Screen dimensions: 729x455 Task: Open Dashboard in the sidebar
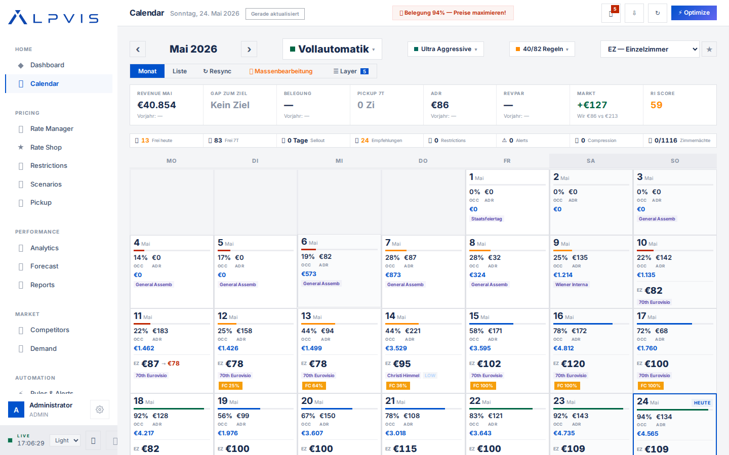59,65
